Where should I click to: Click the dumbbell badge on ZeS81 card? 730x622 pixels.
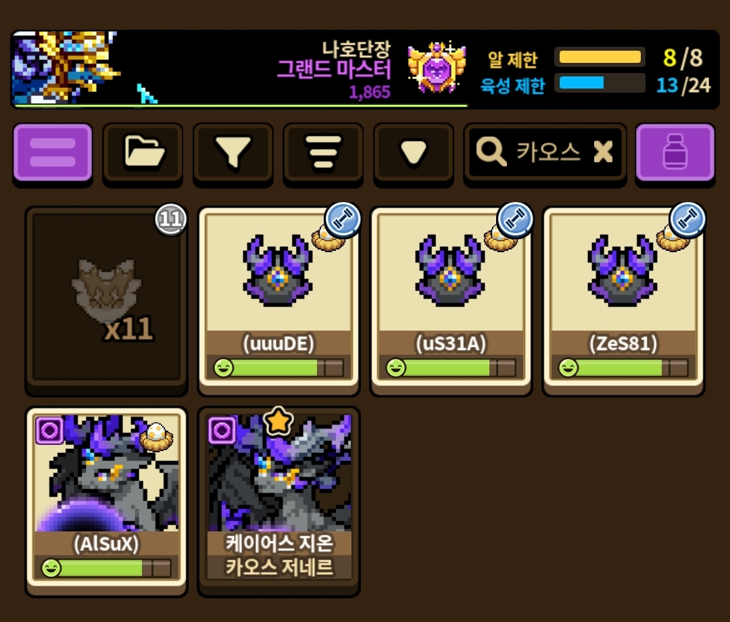point(687,219)
